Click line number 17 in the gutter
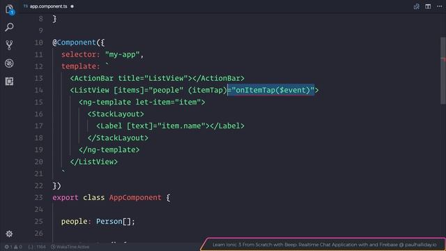 tap(39, 125)
